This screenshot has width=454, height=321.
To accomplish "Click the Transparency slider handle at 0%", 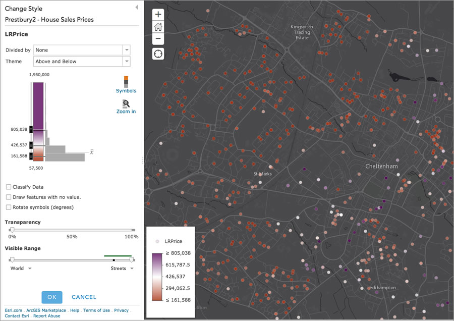I will tap(11, 230).
